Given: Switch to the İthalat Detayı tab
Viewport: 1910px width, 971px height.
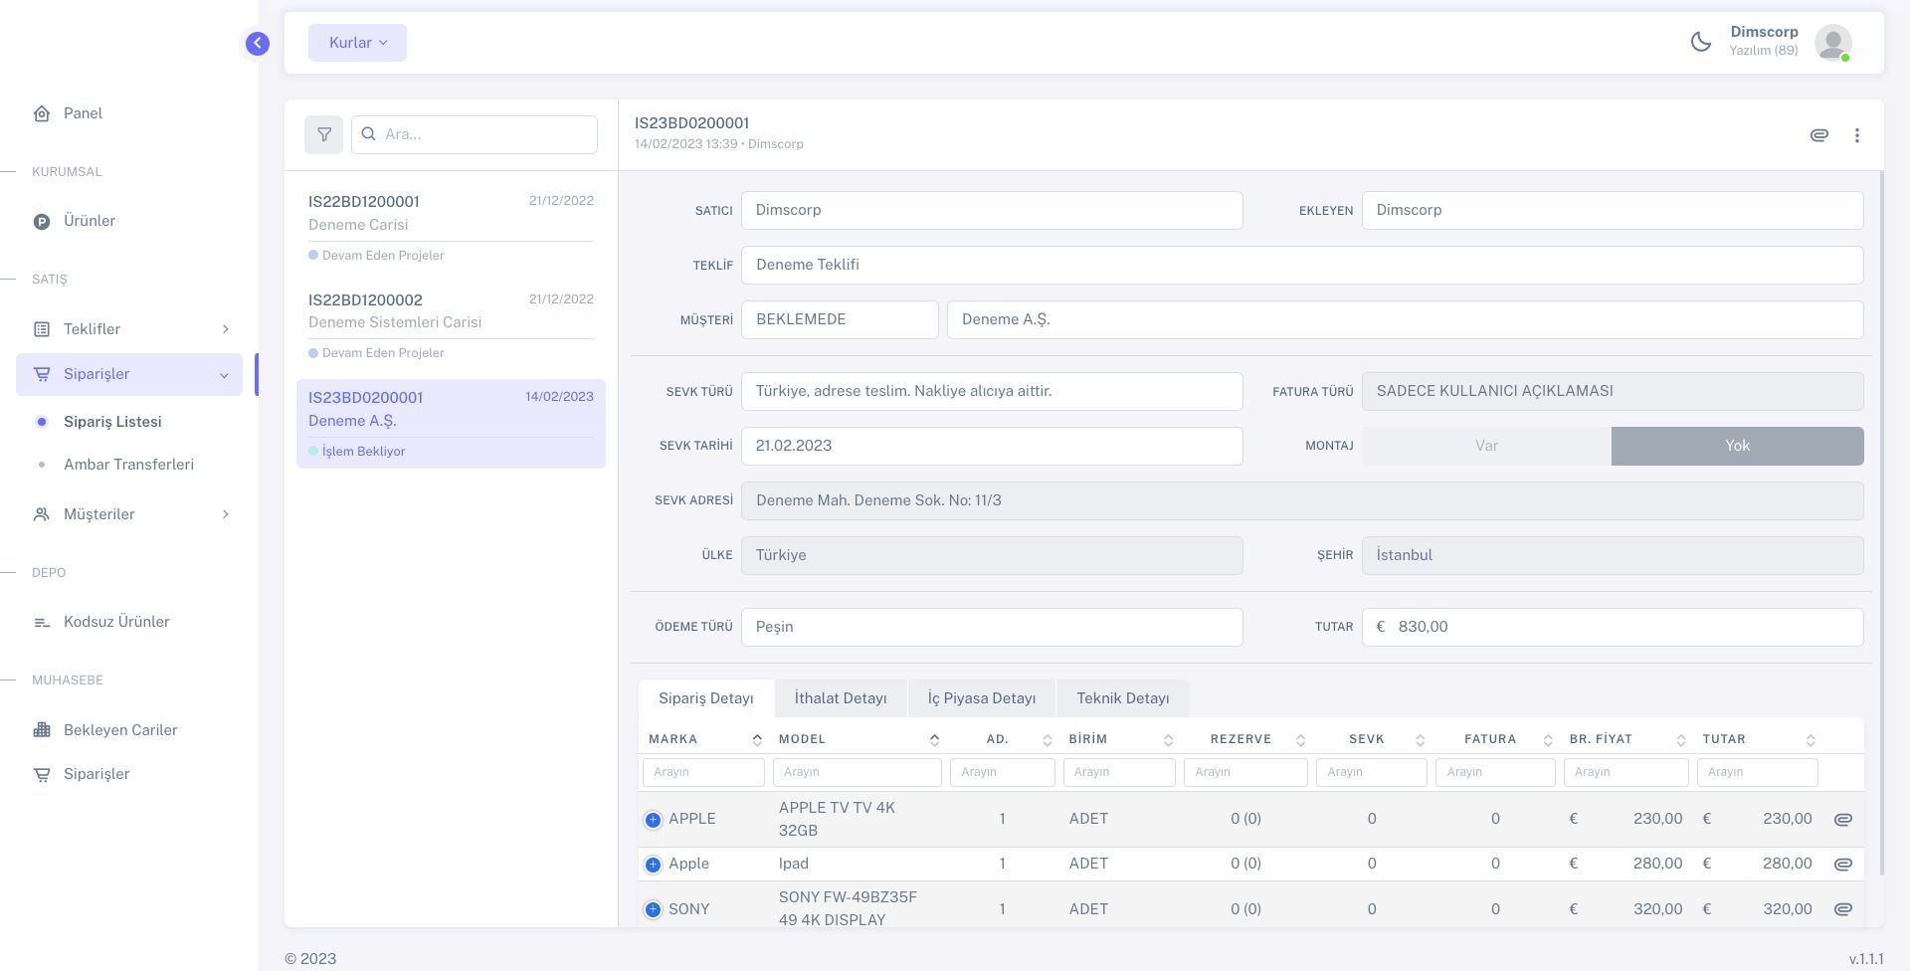Looking at the screenshot, I should click(x=840, y=698).
